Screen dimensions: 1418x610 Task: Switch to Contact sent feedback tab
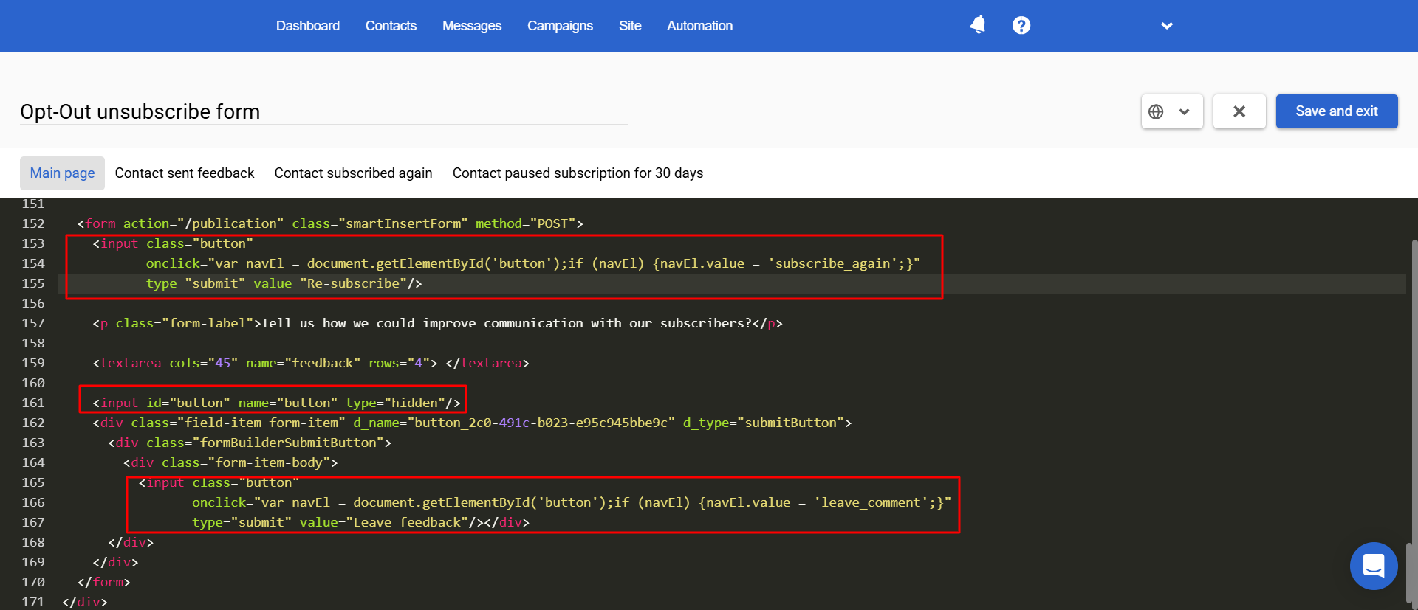(185, 173)
